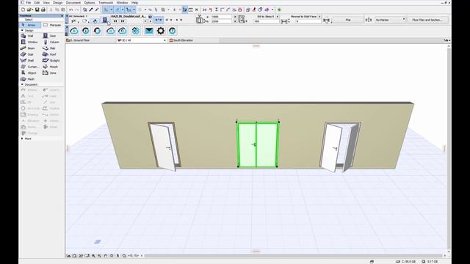Open the Edit menu
Viewport: 470px width, 264px height.
click(x=37, y=3)
